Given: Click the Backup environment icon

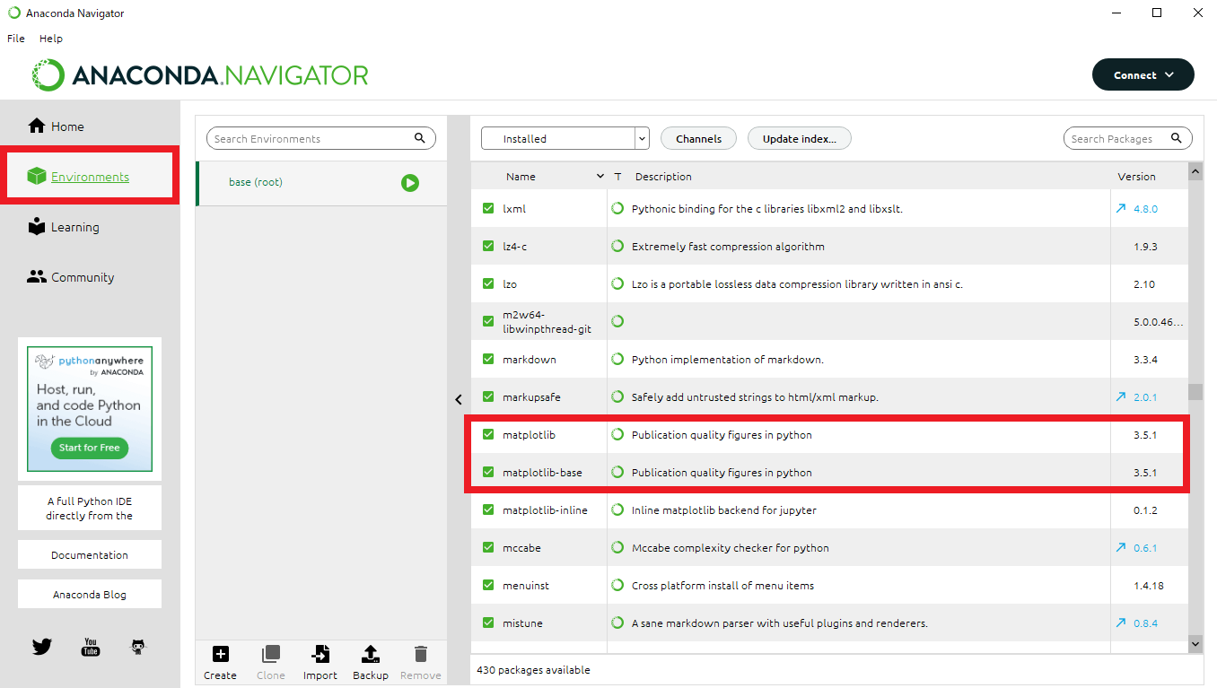Looking at the screenshot, I should click(x=371, y=654).
